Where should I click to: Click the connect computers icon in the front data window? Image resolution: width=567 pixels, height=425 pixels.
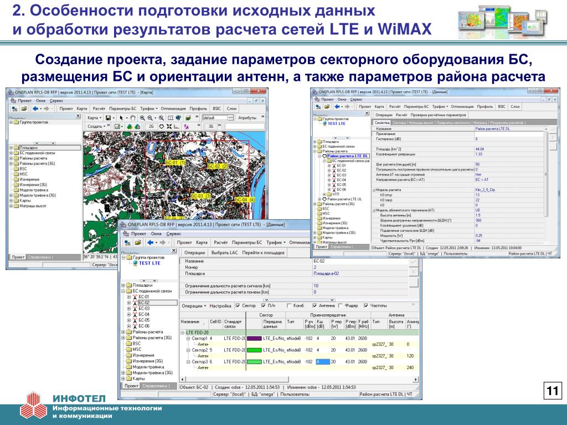127,242
